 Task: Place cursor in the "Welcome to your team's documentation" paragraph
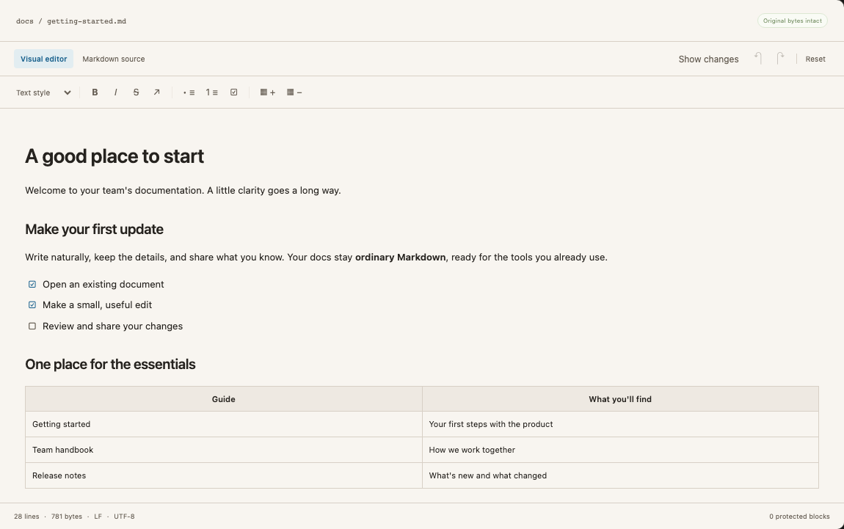click(183, 191)
